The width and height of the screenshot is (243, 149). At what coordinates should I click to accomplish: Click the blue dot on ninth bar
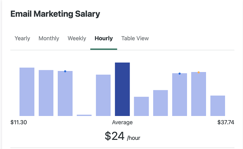(x=180, y=73)
